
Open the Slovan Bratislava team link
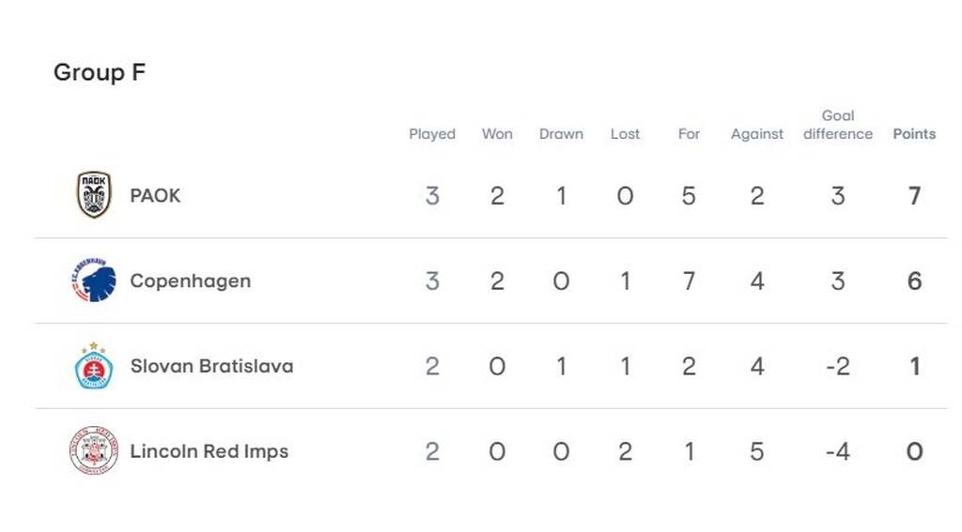pos(211,366)
